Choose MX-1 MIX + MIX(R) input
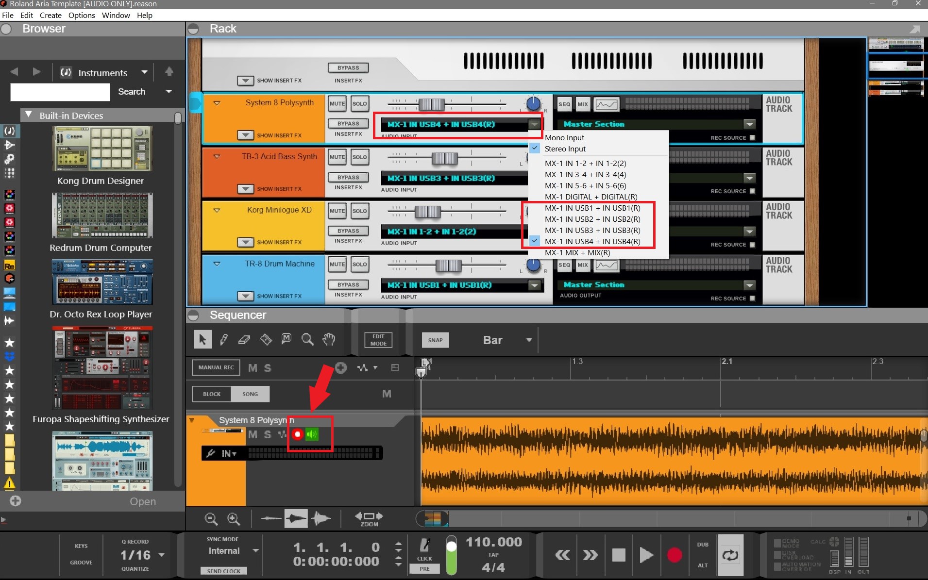928x580 pixels. point(577,253)
